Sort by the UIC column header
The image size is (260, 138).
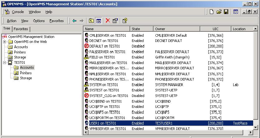click(x=215, y=29)
